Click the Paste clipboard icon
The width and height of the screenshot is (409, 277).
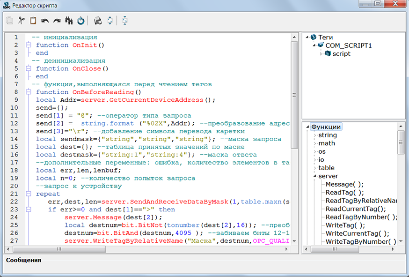[x=33, y=21]
